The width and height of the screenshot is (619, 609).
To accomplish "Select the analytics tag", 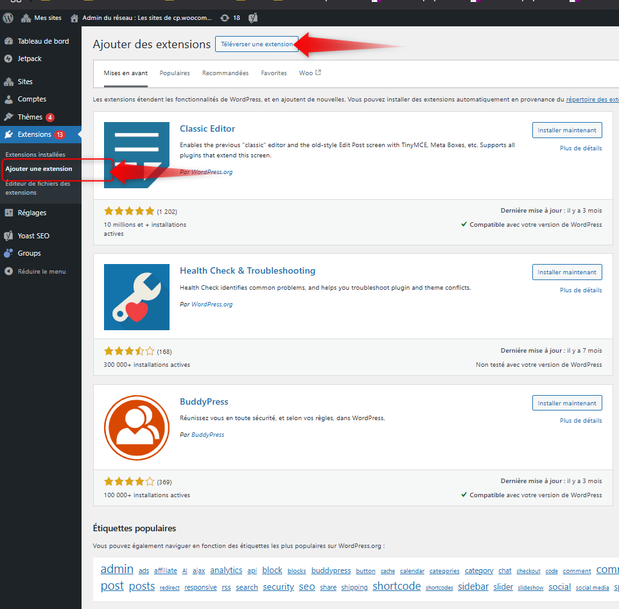I will click(x=226, y=570).
